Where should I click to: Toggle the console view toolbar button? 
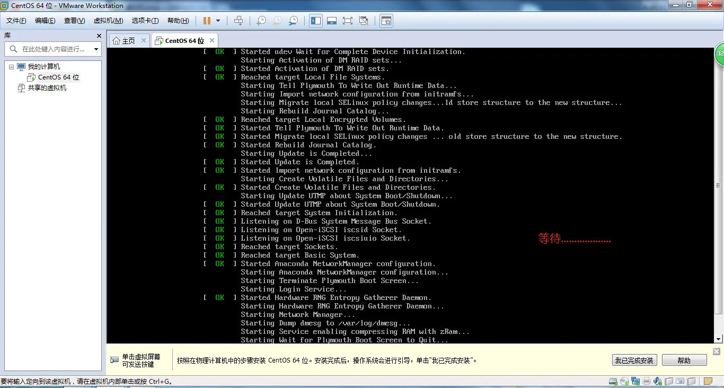point(386,21)
